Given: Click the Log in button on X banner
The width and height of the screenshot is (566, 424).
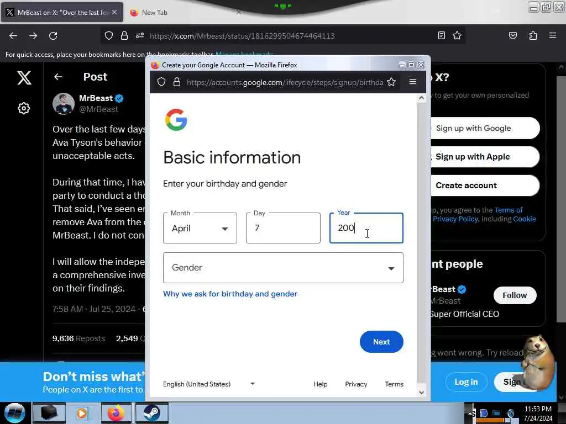Looking at the screenshot, I should (466, 382).
